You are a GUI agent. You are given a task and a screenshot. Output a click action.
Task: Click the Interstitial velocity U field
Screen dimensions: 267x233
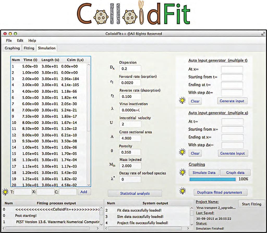point(130,124)
